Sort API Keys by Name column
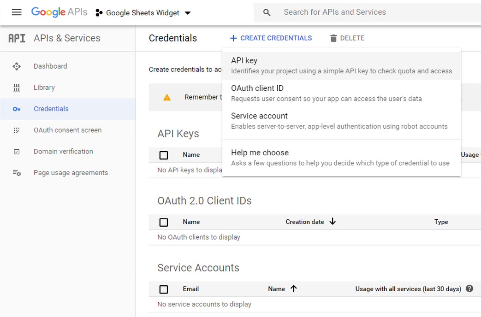 tap(191, 155)
